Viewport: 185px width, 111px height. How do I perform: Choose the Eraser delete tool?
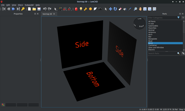(x=120, y=9)
